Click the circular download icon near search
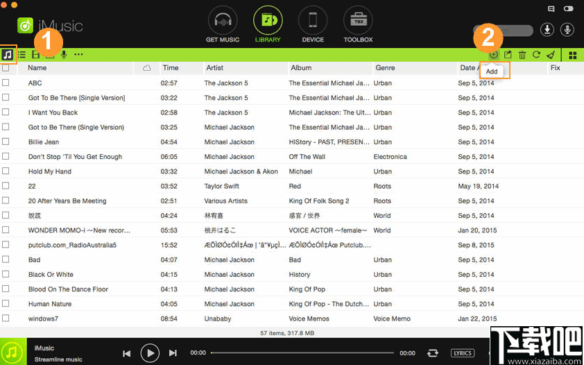Image resolution: width=584 pixels, height=365 pixels. tap(547, 30)
